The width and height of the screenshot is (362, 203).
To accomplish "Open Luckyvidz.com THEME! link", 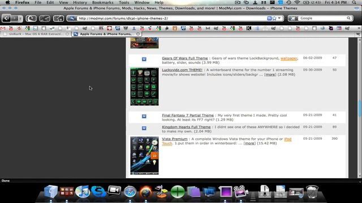I will pyautogui.click(x=182, y=70).
